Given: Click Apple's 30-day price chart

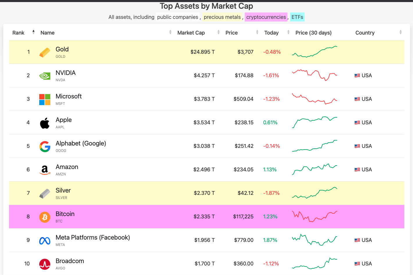Looking at the screenshot, I should point(314,122).
